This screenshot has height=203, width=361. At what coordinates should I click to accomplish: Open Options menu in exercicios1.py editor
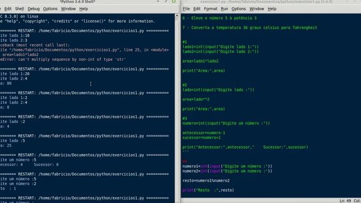pos(239,9)
